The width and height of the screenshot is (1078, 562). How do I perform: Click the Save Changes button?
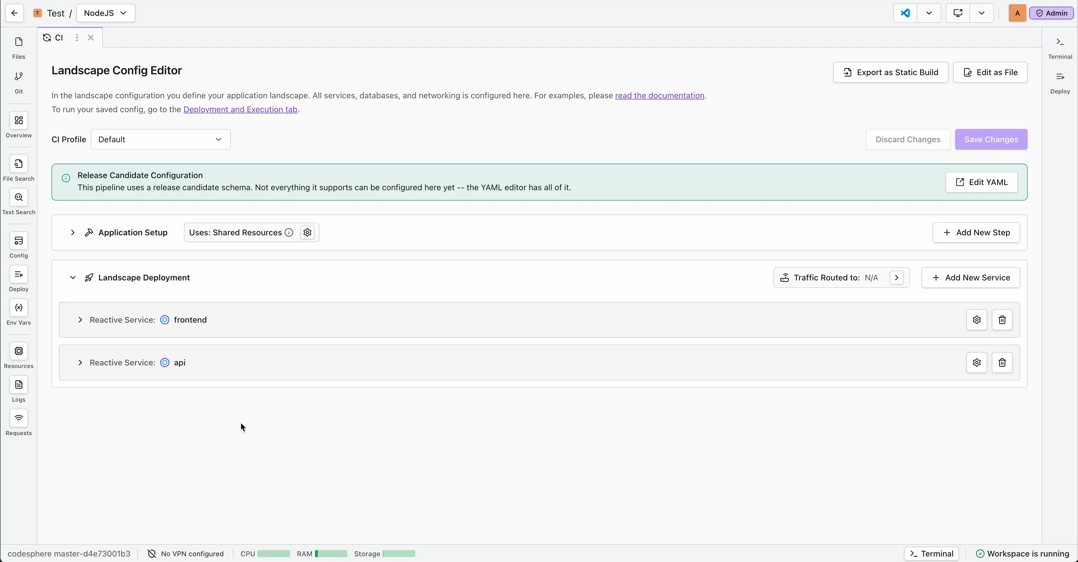coord(991,139)
